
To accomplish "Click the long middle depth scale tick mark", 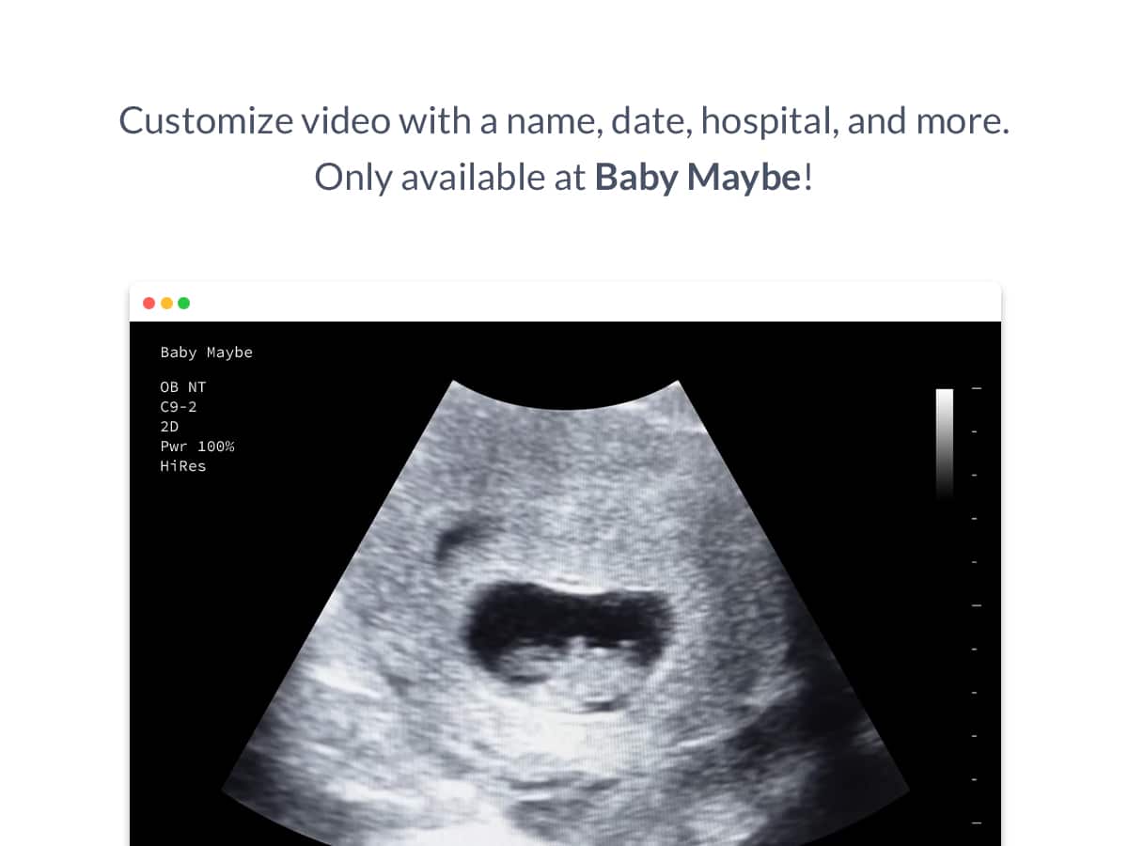I will coord(976,605).
